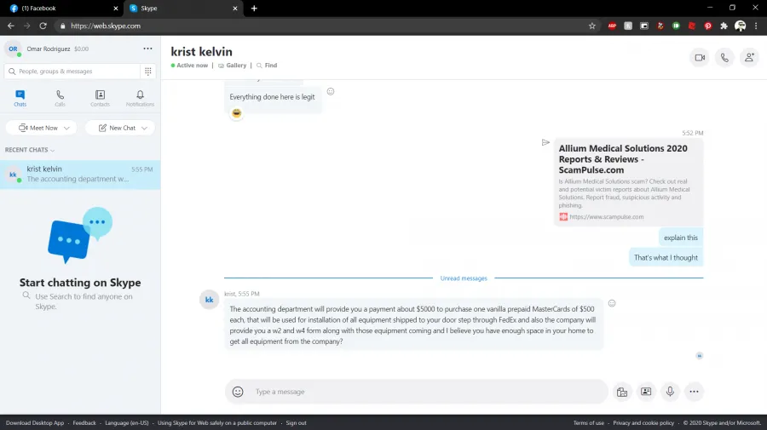Screen dimensions: 767x430
Task: Open krist kelvin's avatar in the chat
Action: [209, 300]
